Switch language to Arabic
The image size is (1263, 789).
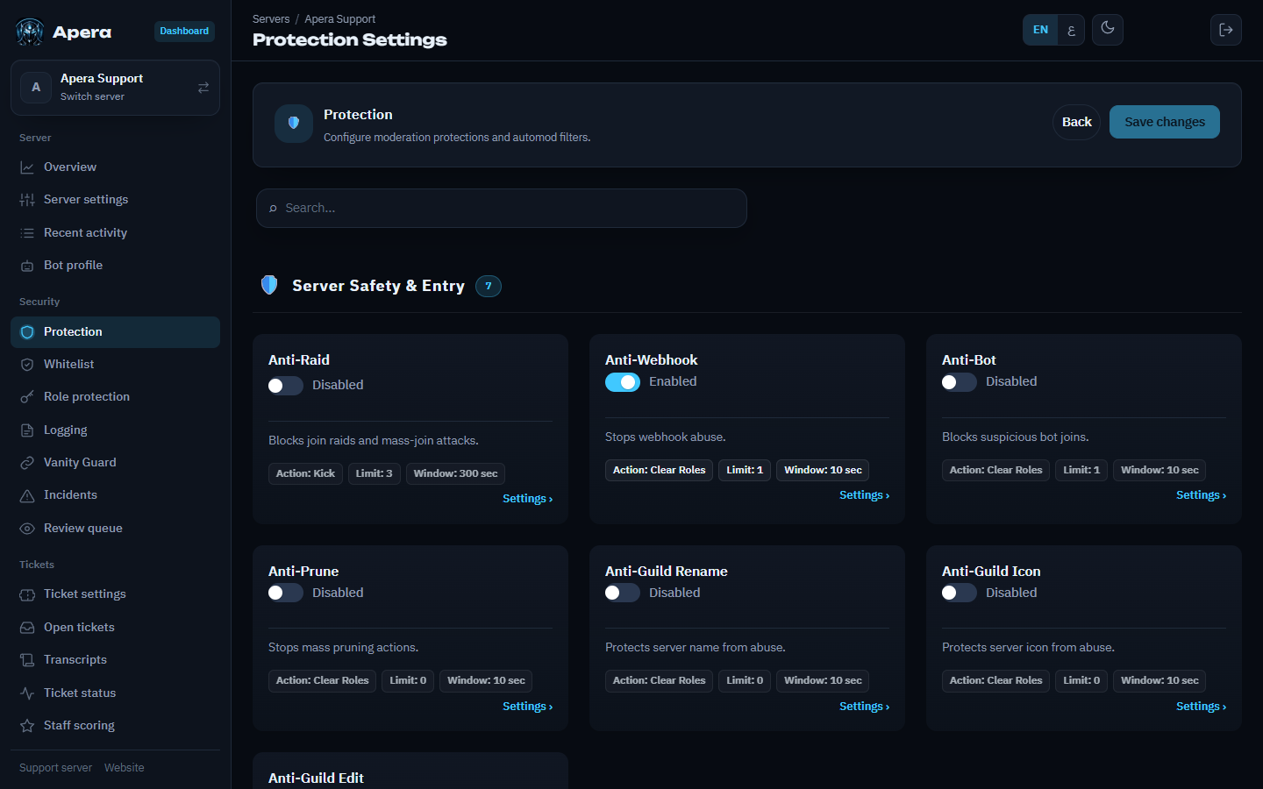[x=1071, y=30]
